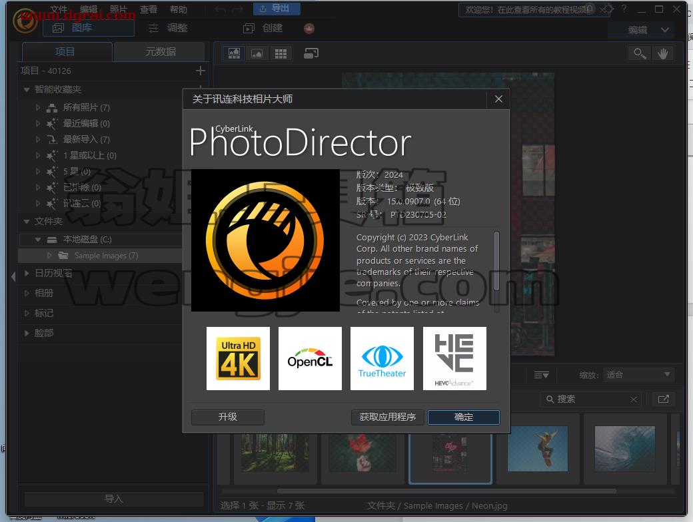Select 1 星或以上 (0) collection
The height and width of the screenshot is (522, 693).
pos(90,155)
